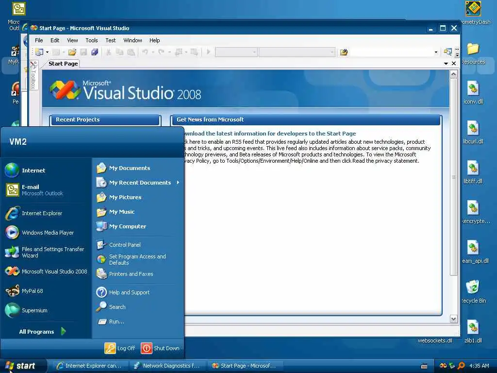Select the Recycle Bin desktop icon
The image size is (497, 373).
pos(474,292)
